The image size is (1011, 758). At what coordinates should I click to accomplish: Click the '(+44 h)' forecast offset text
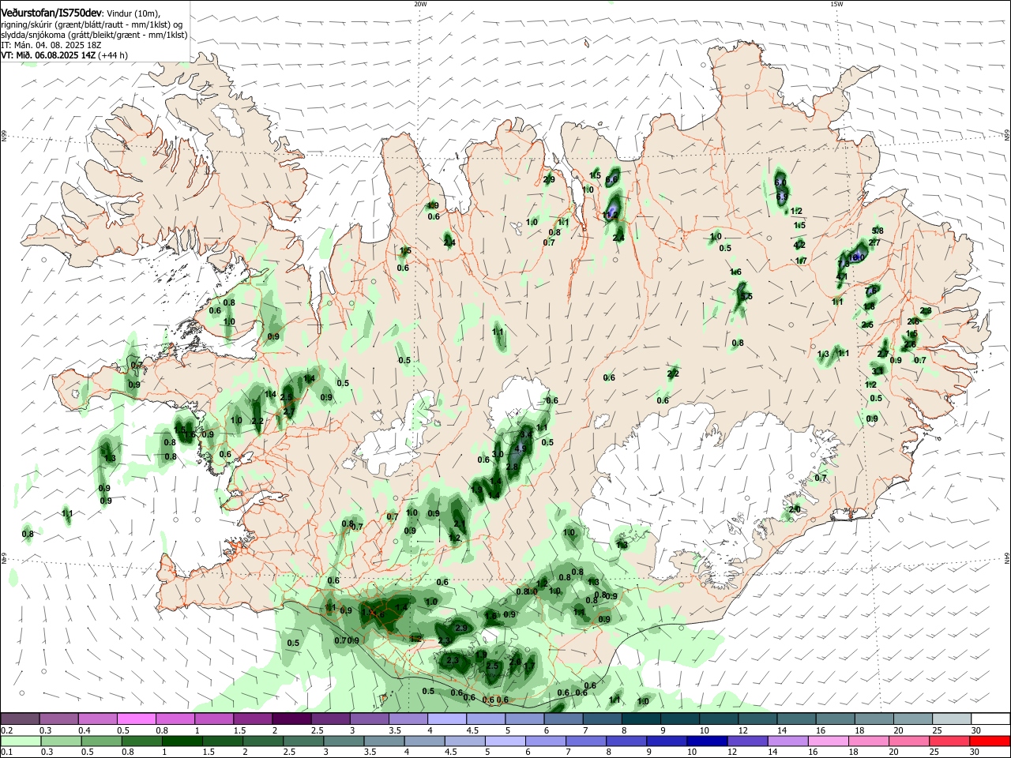tap(114, 55)
